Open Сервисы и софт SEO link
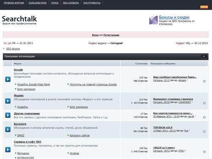212x159 pixels. coord(28,142)
